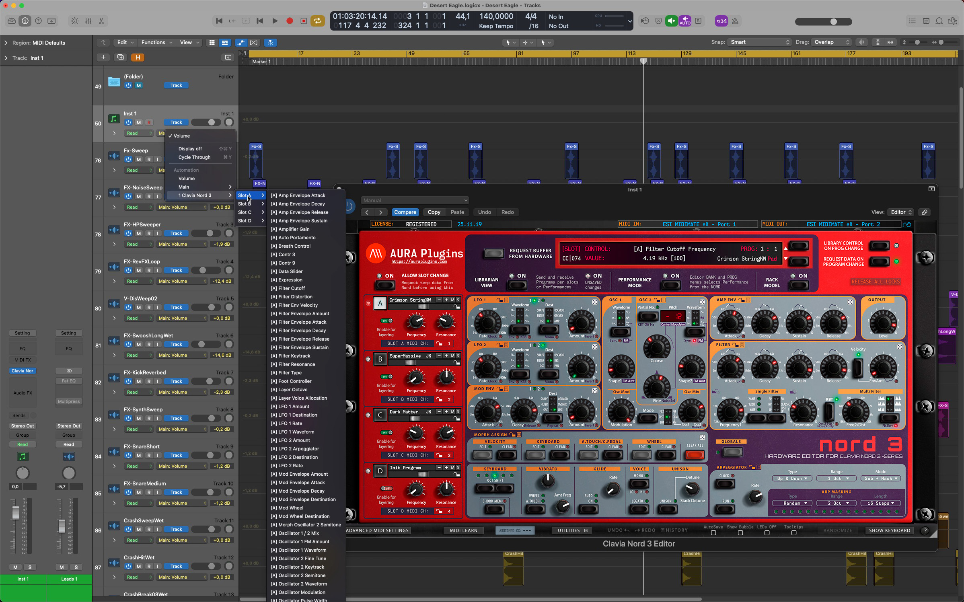The height and width of the screenshot is (602, 964).
Task: Expand the Region MIDI Defaults disclosure
Action: point(6,43)
